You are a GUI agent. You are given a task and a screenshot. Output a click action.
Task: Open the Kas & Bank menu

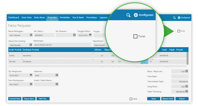coord(78,17)
